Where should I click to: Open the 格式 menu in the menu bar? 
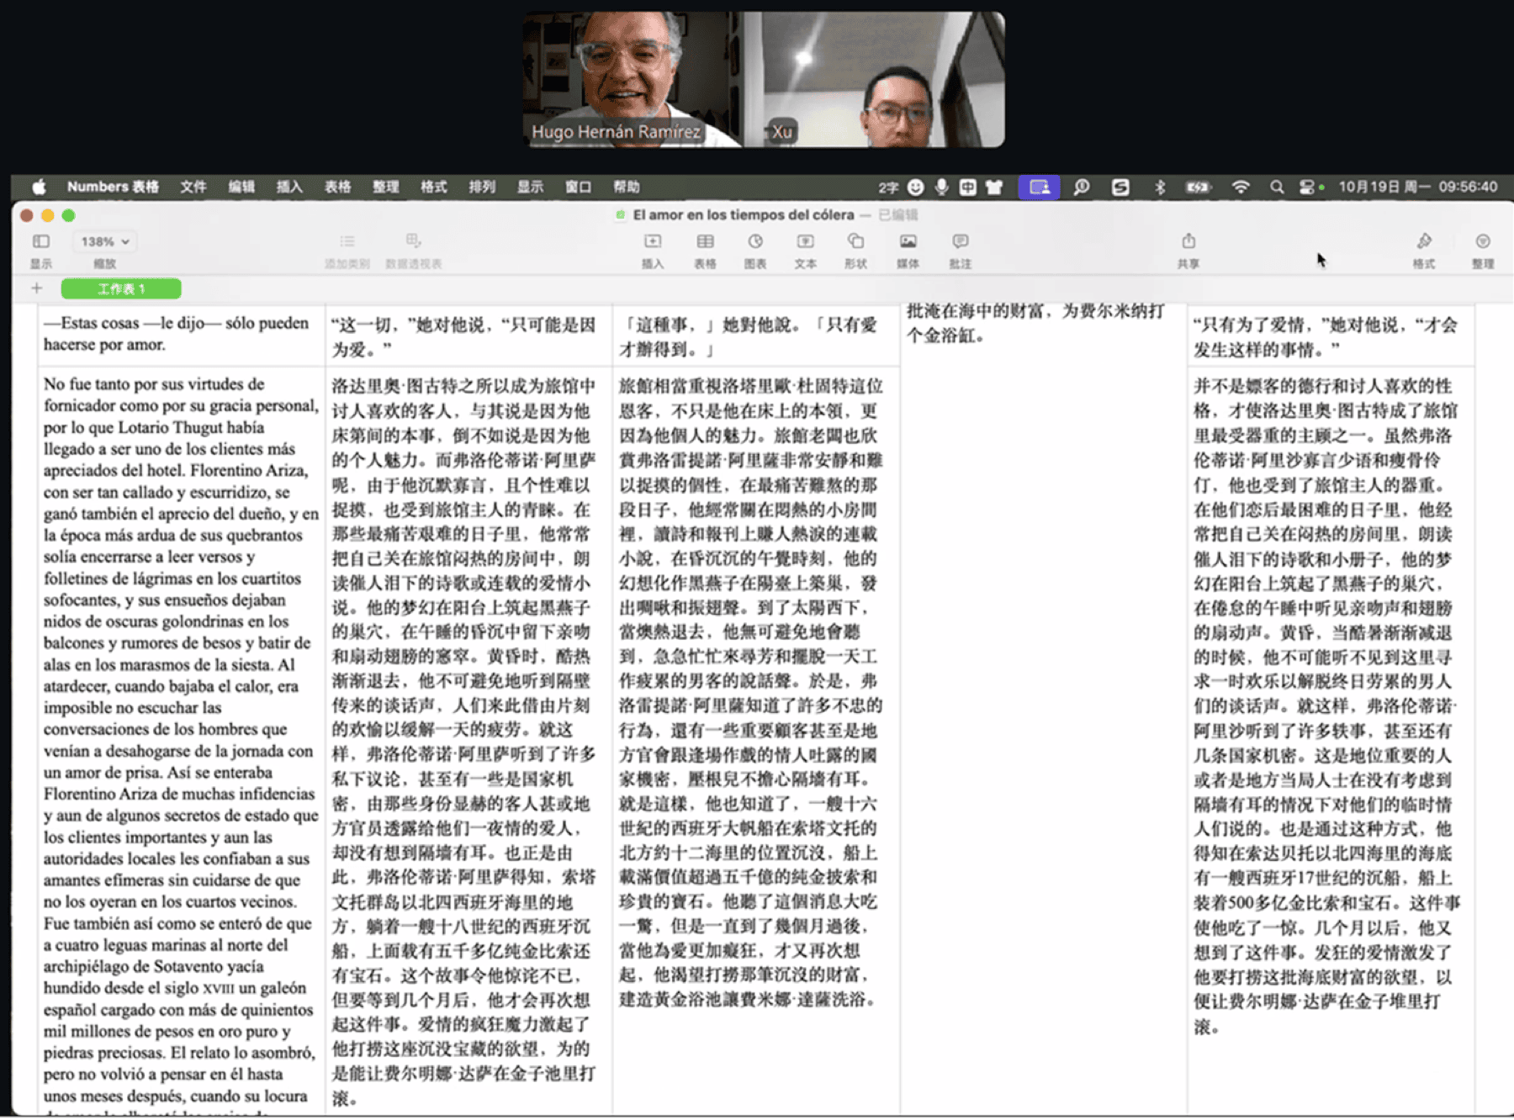pyautogui.click(x=434, y=187)
